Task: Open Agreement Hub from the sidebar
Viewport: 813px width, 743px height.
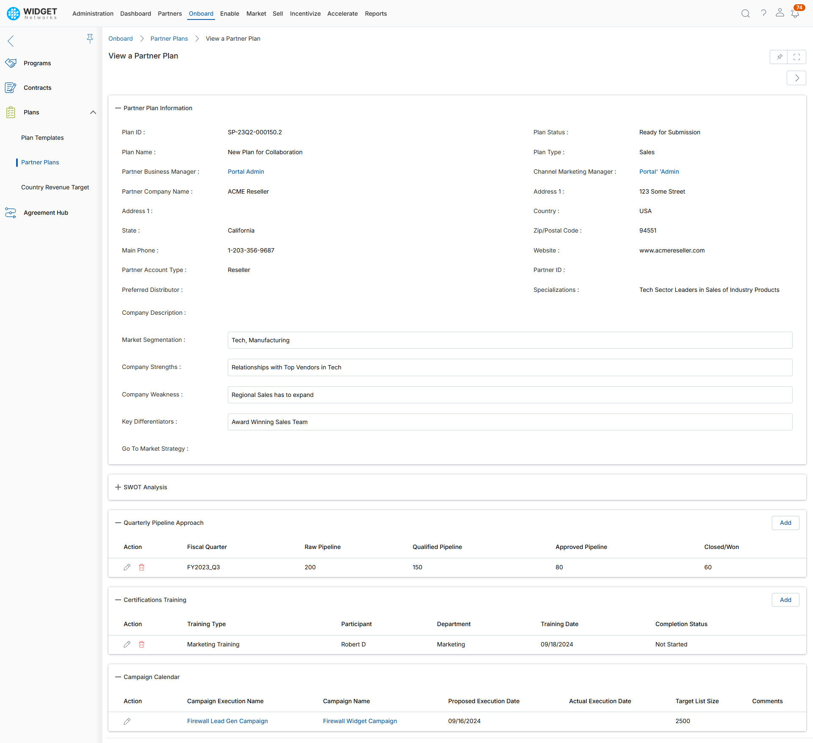Action: click(x=46, y=213)
